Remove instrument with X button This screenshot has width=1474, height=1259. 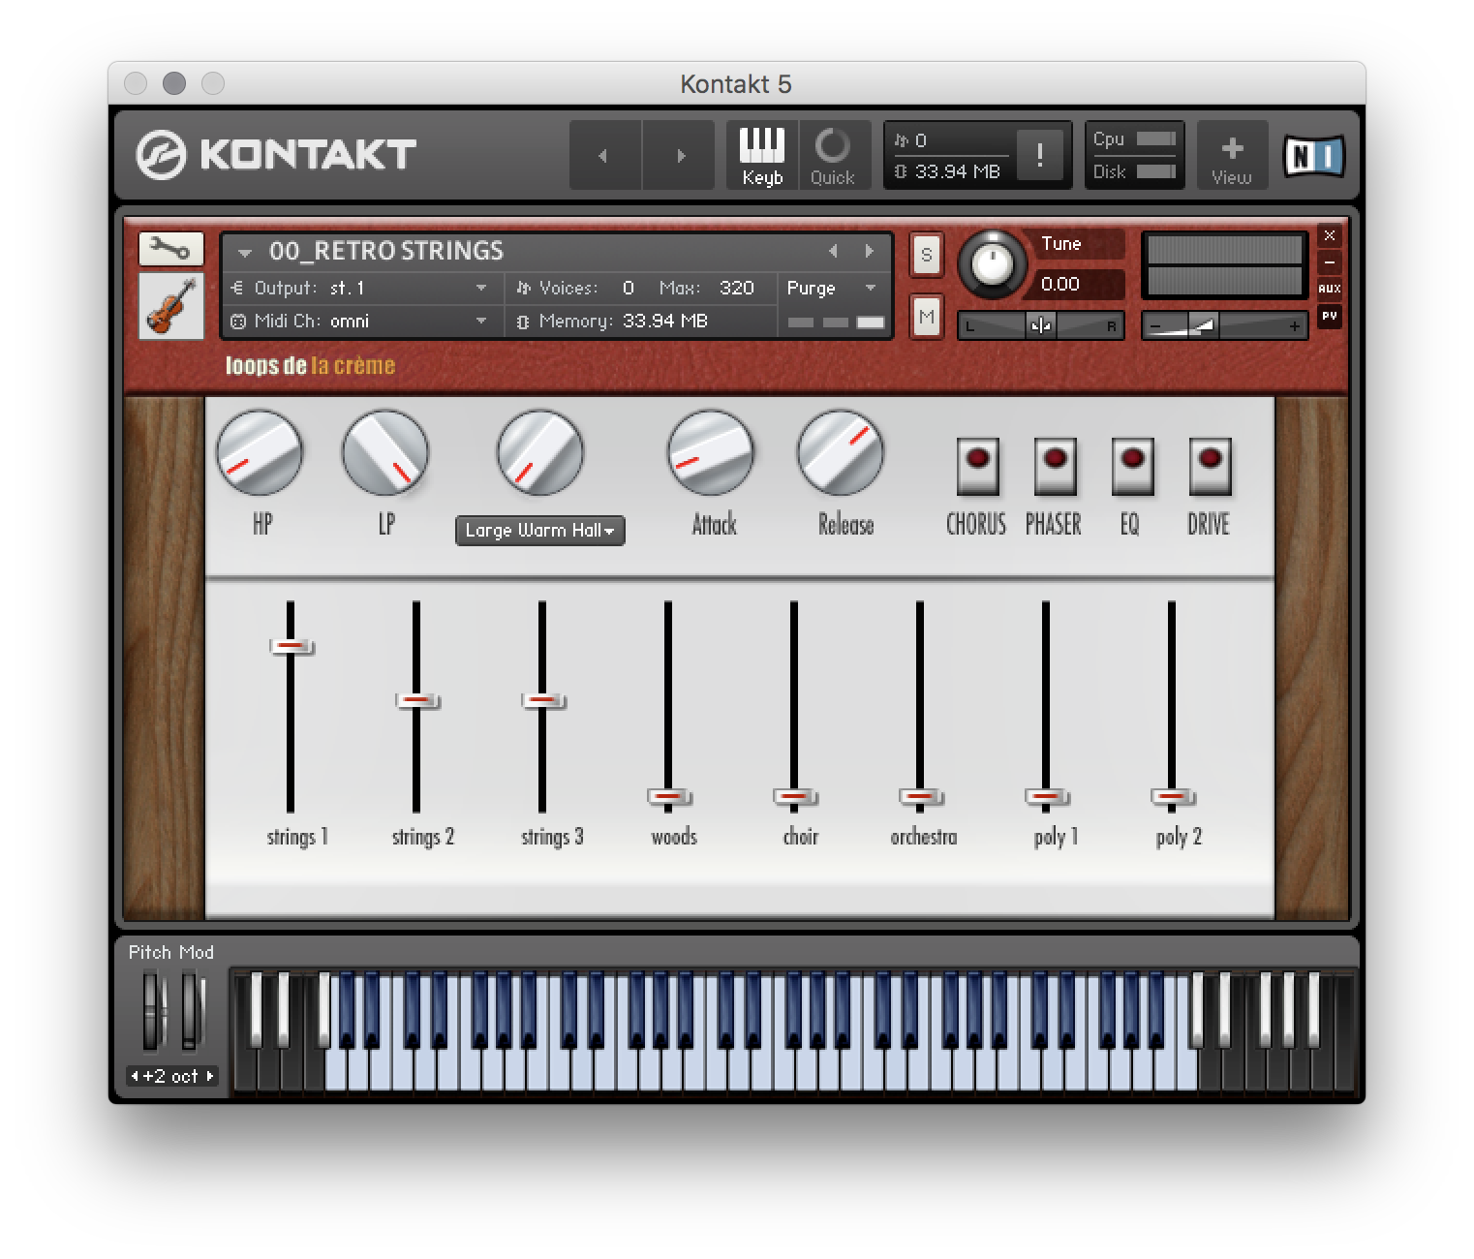1330,235
